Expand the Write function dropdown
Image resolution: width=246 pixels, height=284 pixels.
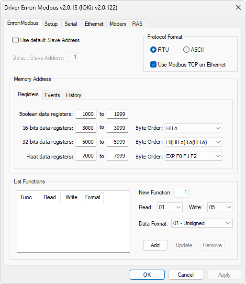(220, 207)
